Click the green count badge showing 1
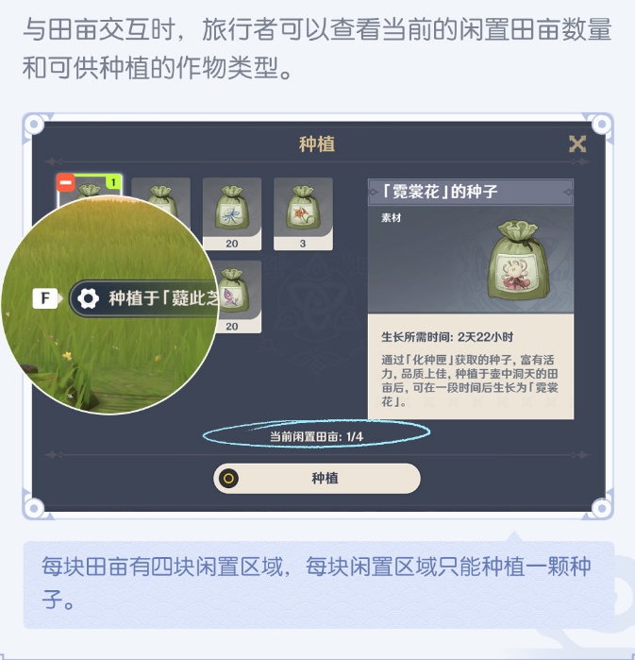The image size is (635, 660). pos(113,182)
